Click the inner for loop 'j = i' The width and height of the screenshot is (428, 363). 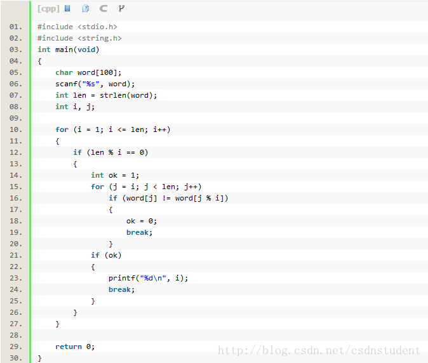[x=146, y=187]
